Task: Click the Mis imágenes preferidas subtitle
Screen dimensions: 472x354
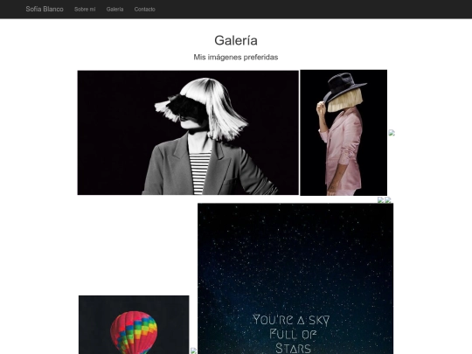Action: pos(236,57)
